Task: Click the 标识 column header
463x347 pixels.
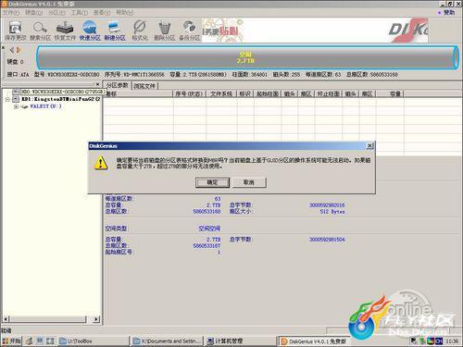Action: point(245,93)
